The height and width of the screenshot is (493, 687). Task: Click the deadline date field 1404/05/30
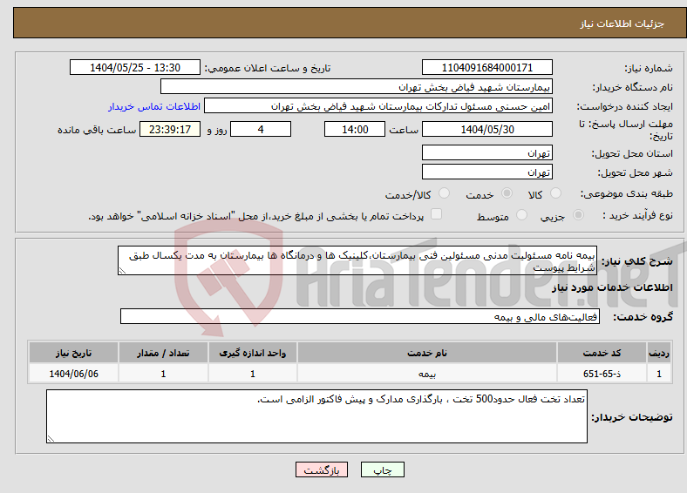487,129
